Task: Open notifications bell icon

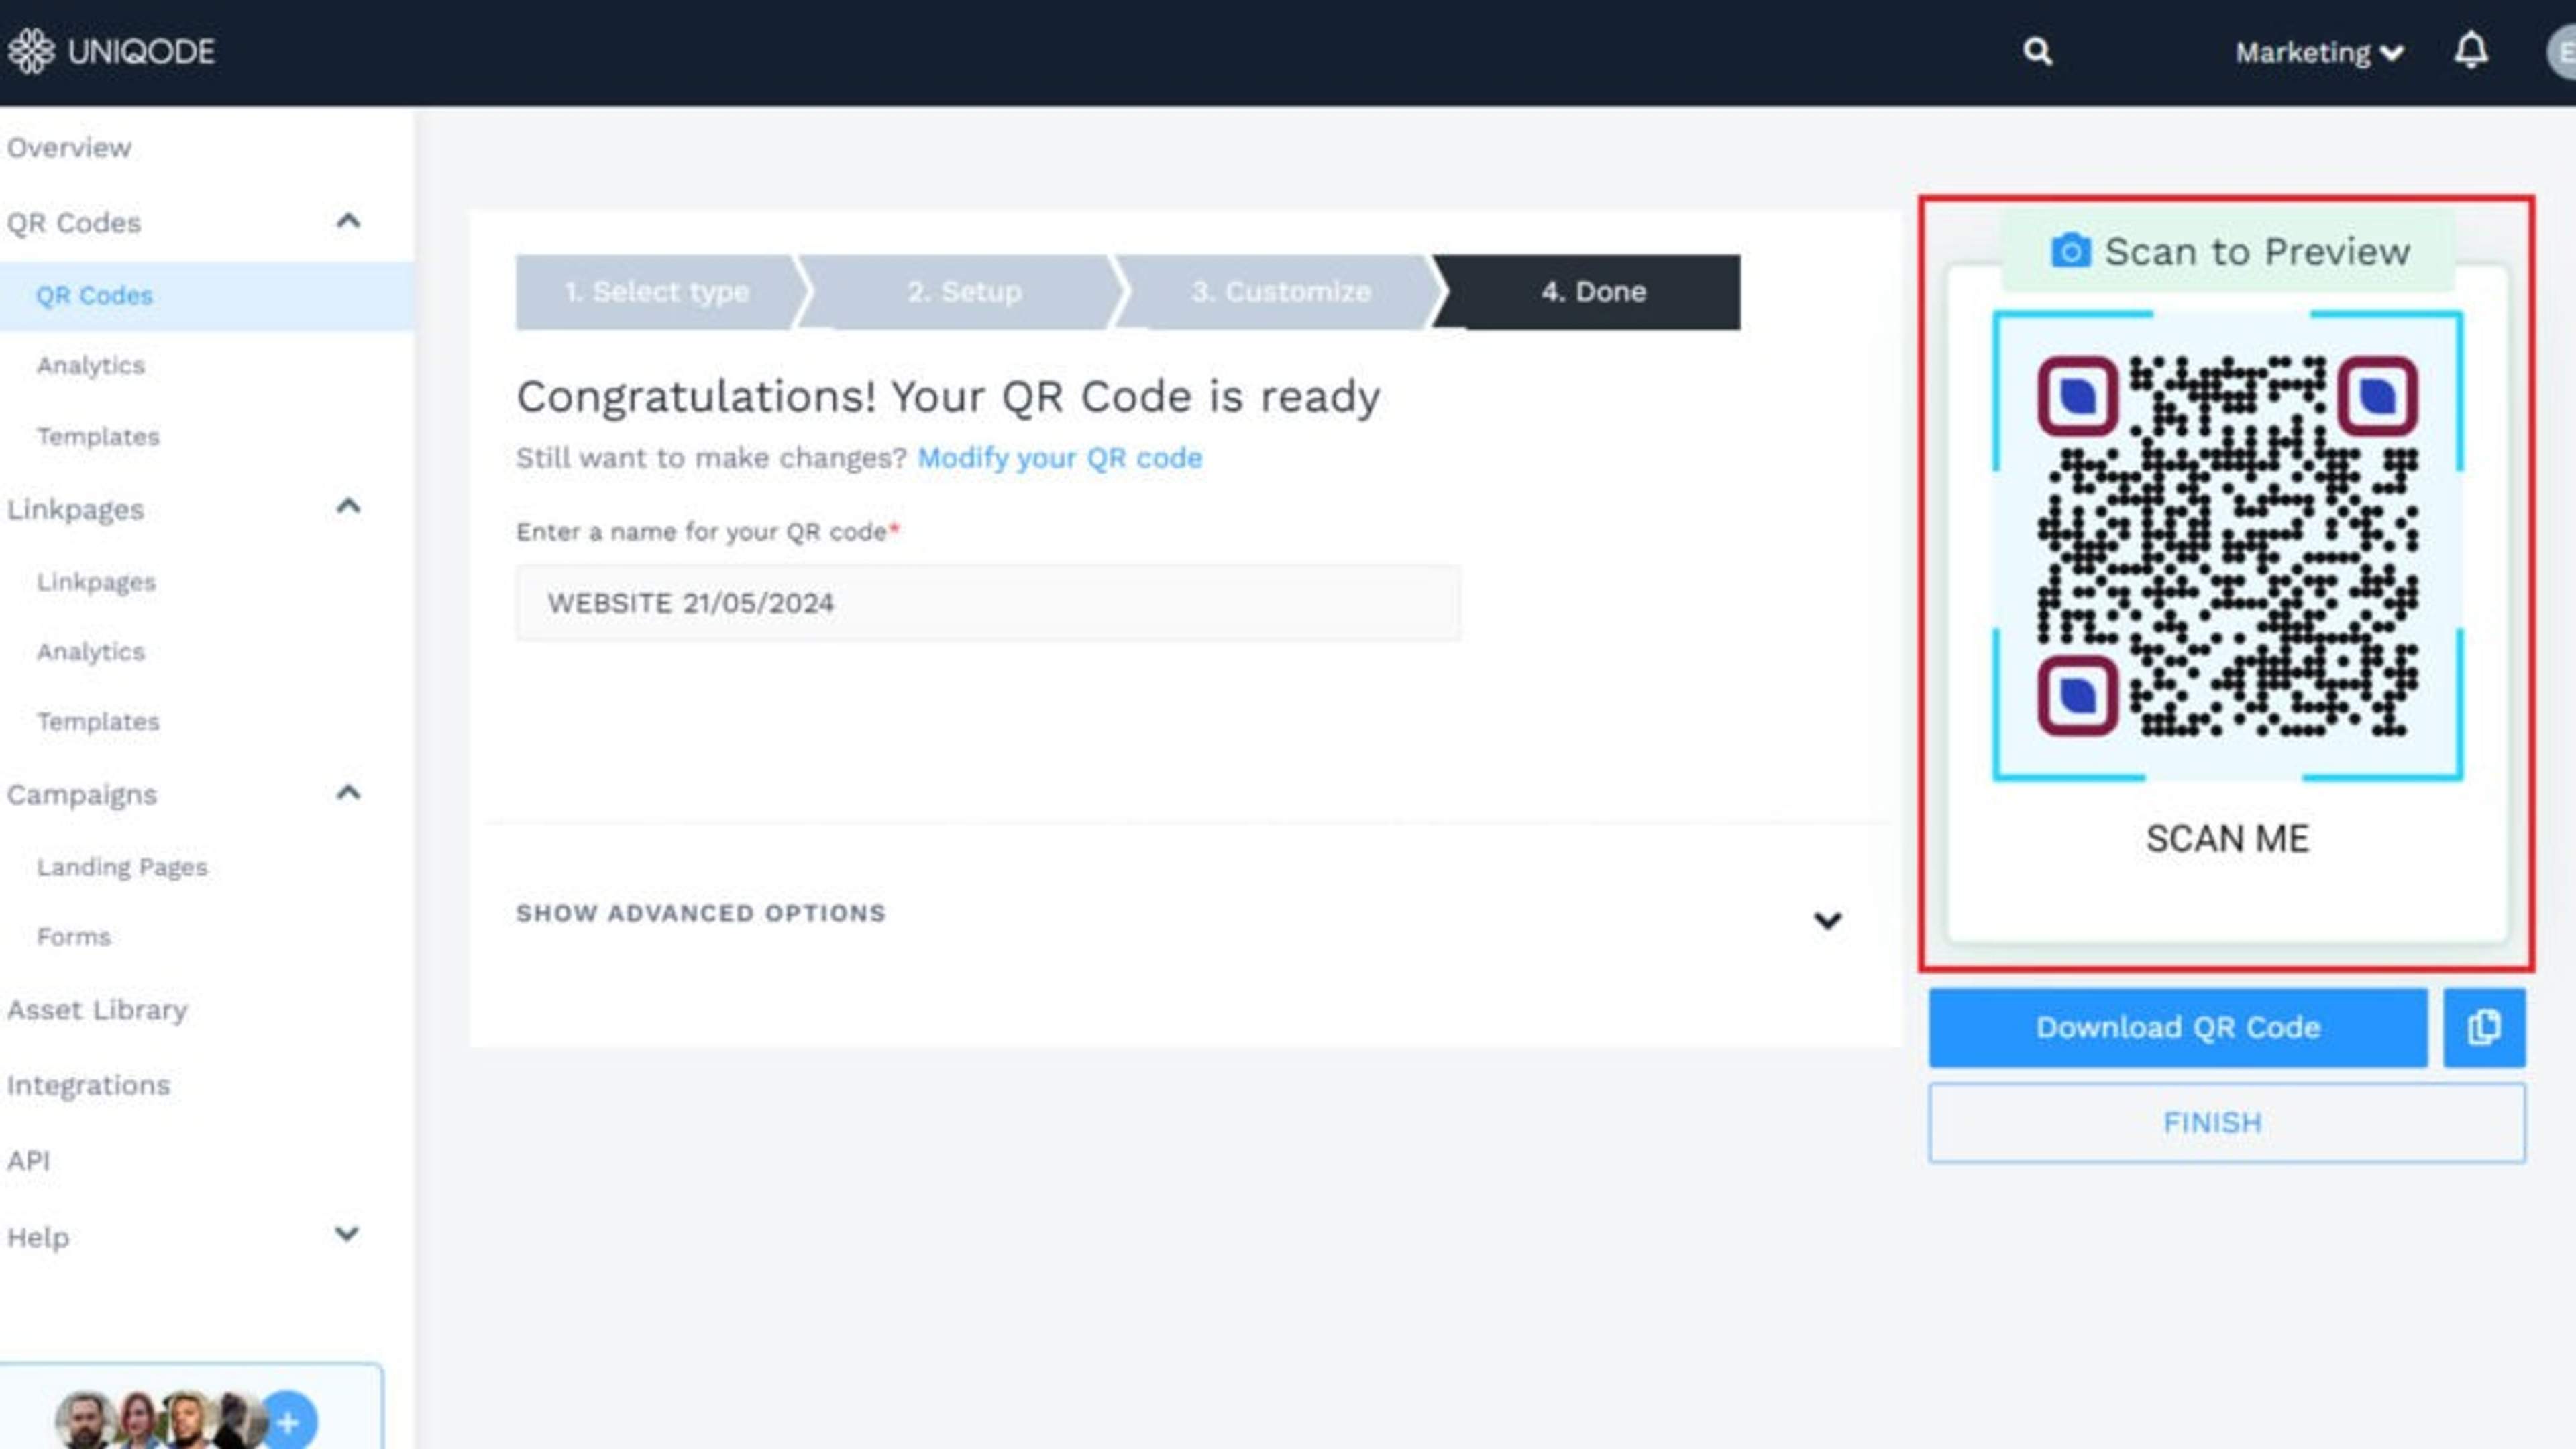Action: coord(2470,50)
